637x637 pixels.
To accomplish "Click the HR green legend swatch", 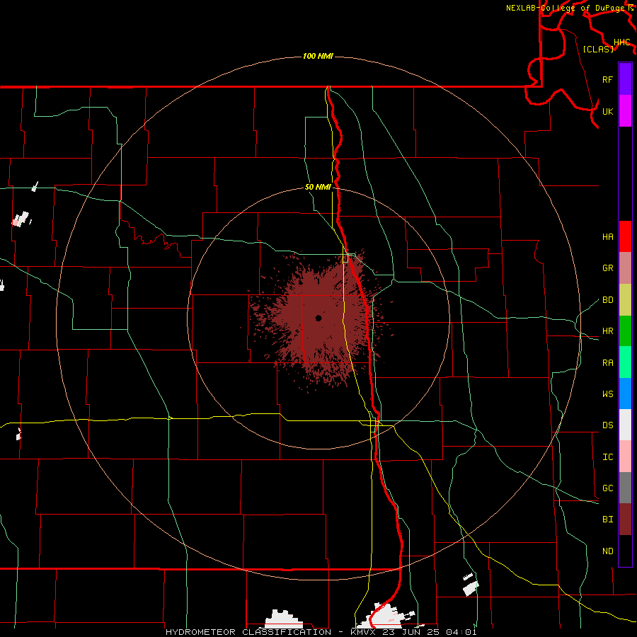I will click(625, 331).
